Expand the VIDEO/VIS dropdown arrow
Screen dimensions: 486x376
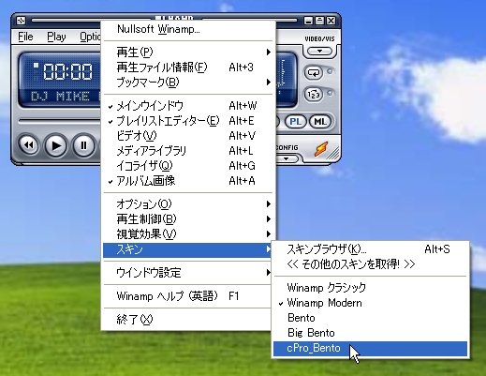(319, 52)
